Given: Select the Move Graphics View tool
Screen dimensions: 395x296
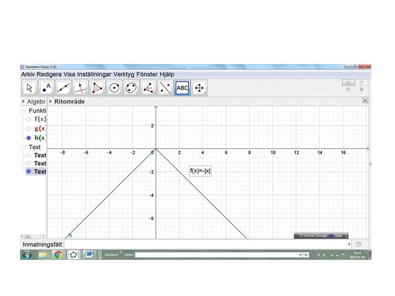Looking at the screenshot, I should pyautogui.click(x=199, y=88).
